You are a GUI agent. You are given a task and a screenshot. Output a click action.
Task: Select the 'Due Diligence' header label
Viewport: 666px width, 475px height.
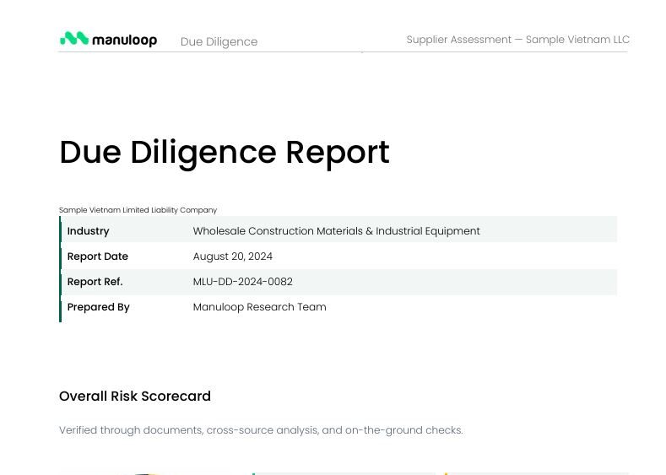pos(219,41)
